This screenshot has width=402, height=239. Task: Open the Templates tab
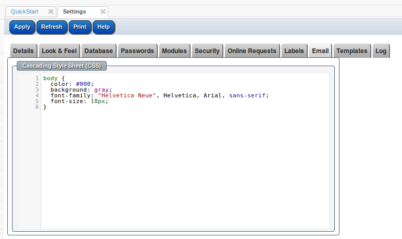(352, 51)
